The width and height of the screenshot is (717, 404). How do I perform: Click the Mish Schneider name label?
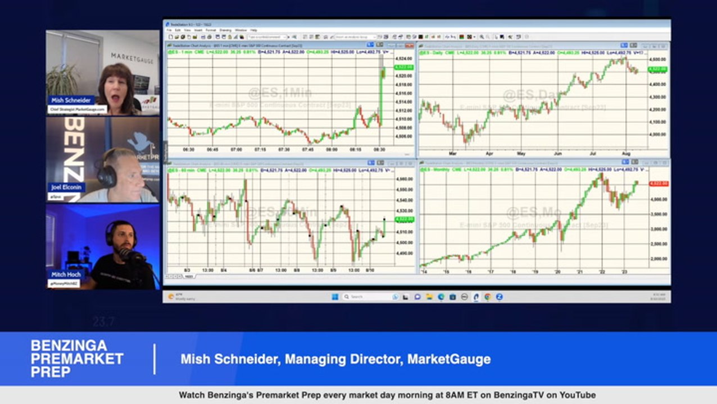pos(70,100)
